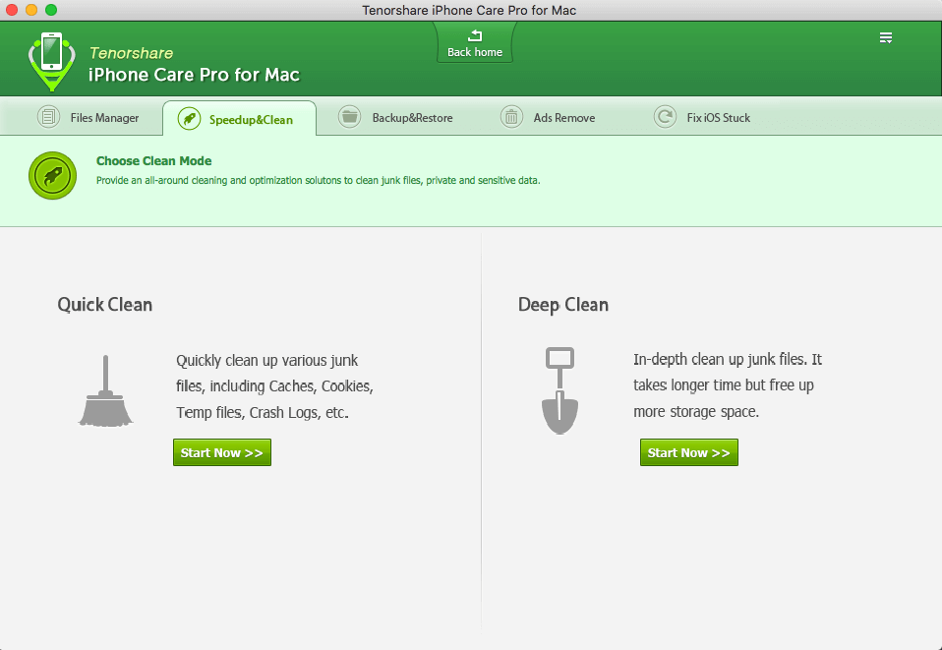The image size is (942, 650).
Task: Click the Deep Clean title text
Action: (x=563, y=305)
